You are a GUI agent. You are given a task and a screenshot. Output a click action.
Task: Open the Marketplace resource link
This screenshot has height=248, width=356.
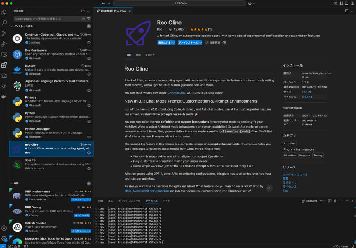[295, 175]
